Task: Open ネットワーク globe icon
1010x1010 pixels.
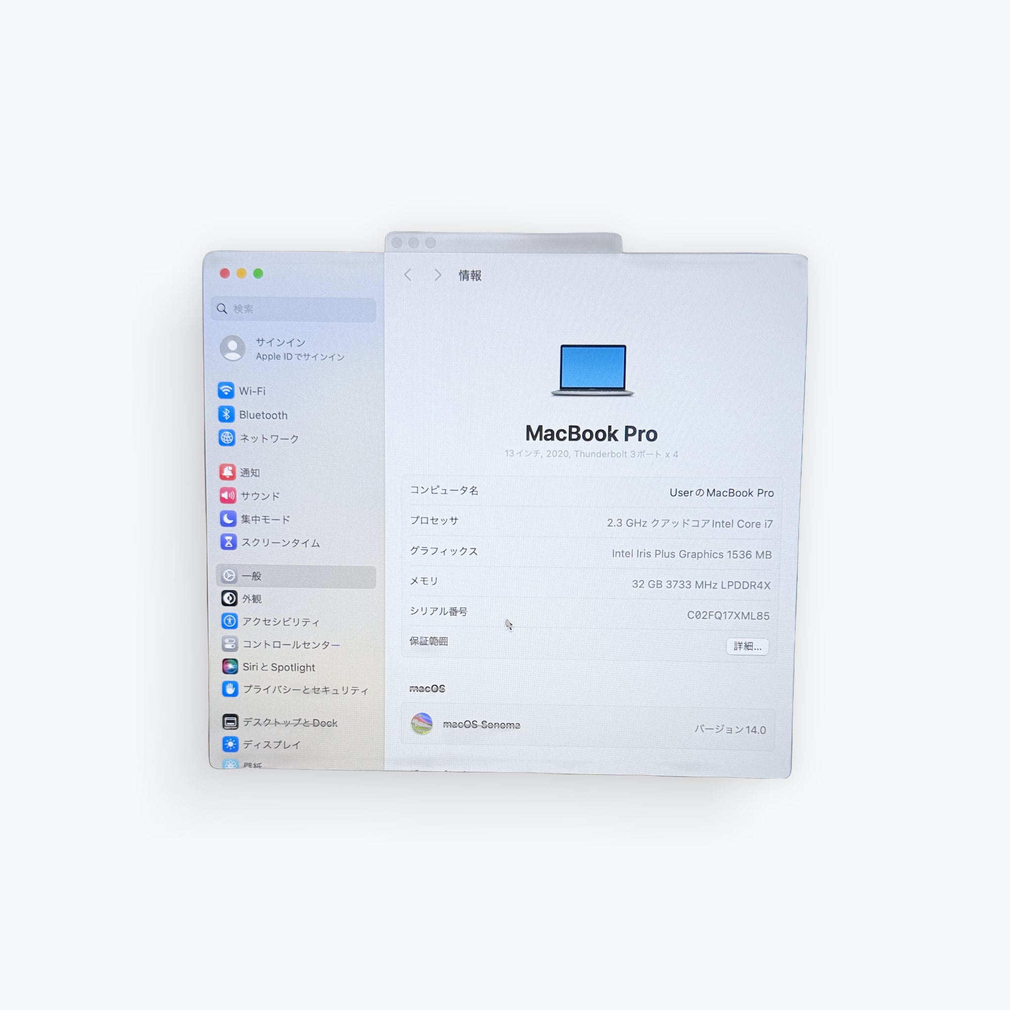Action: [x=227, y=437]
